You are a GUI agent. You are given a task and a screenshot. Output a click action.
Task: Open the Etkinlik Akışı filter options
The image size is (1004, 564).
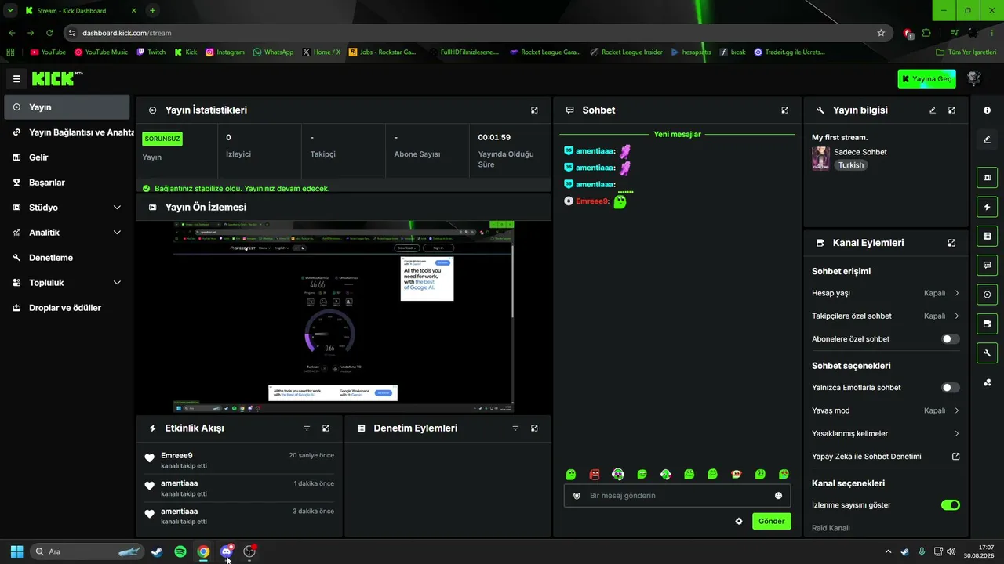click(x=307, y=428)
